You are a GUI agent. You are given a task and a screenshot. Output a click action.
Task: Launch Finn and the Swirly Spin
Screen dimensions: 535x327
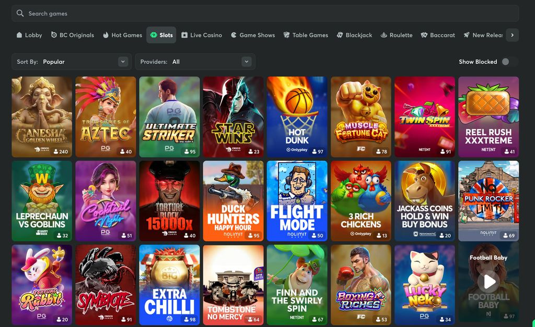click(x=297, y=285)
